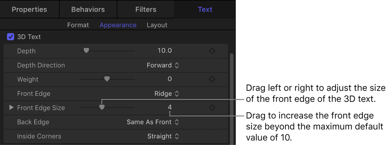Select the Appearance pane
388x145 pixels.
point(118,25)
